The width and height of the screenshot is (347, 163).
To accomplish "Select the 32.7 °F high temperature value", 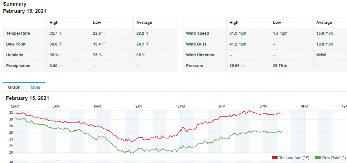I will 56,33.
